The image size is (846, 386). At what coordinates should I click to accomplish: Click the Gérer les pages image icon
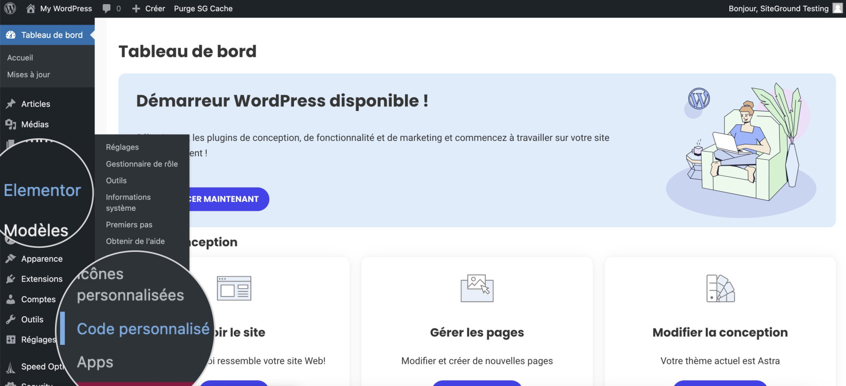pyautogui.click(x=477, y=288)
